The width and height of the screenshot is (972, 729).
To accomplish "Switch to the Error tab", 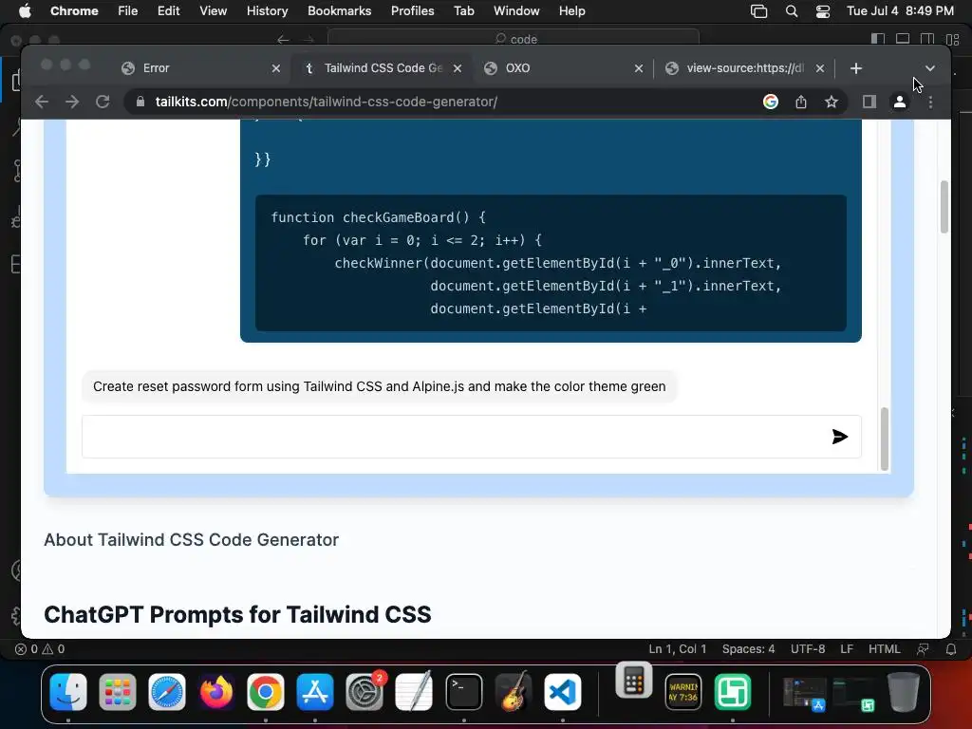I will 198,68.
